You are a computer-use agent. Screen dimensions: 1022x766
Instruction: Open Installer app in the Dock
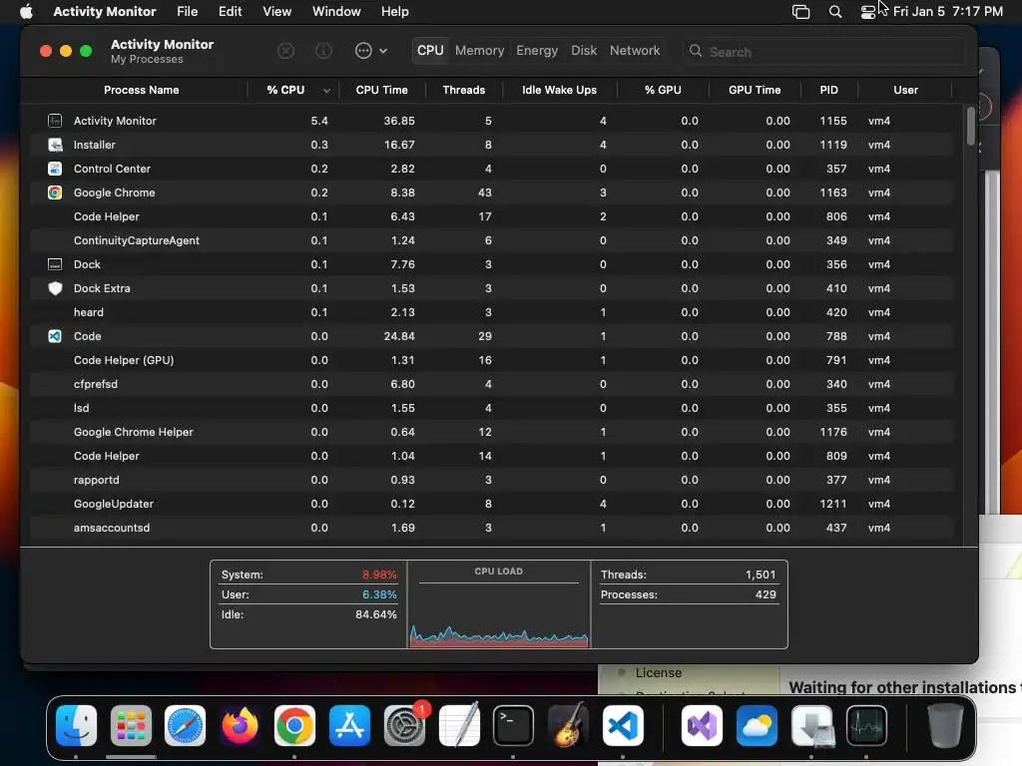click(x=811, y=725)
